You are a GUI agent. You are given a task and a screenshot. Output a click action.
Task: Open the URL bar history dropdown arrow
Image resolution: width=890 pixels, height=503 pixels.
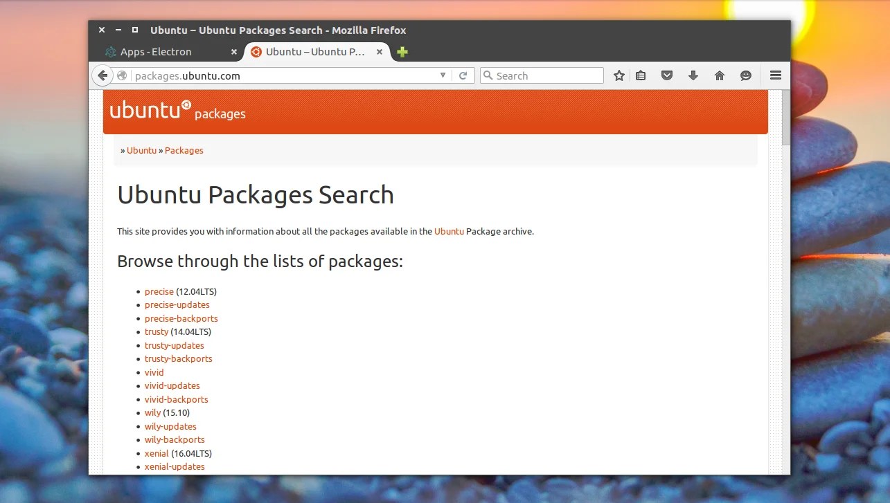(443, 75)
